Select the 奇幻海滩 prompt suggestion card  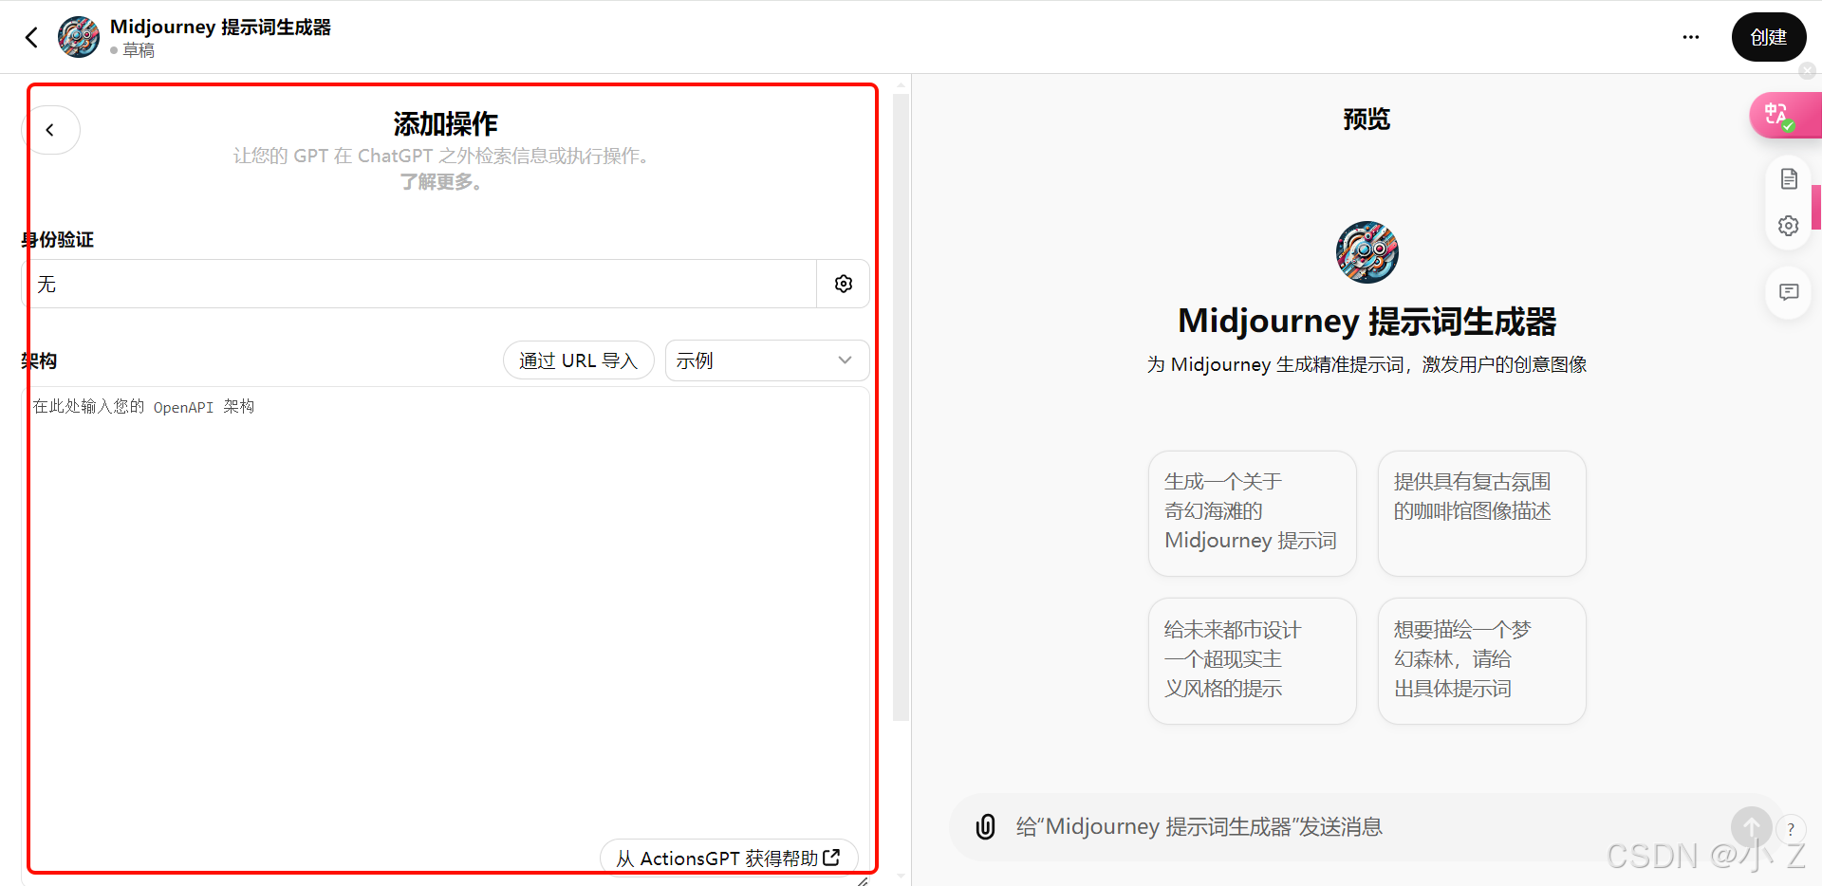point(1253,513)
